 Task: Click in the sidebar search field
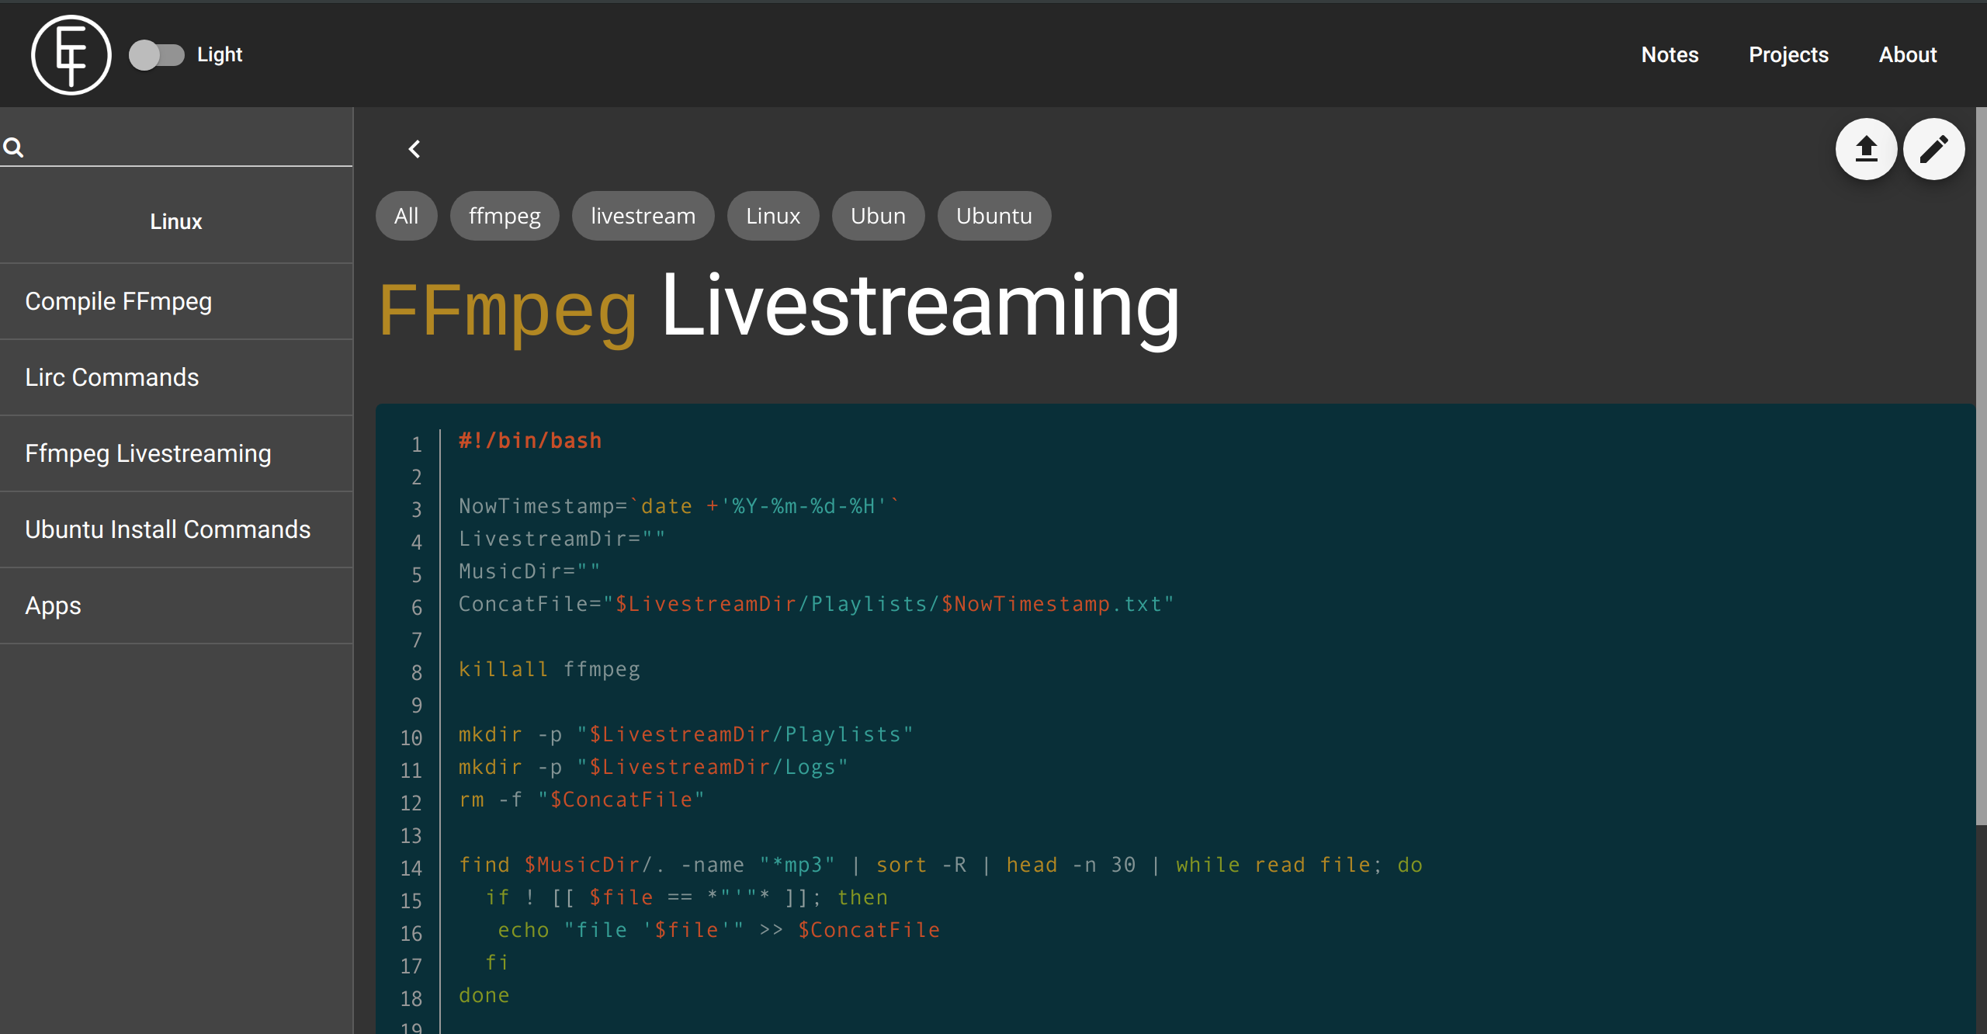(x=186, y=147)
